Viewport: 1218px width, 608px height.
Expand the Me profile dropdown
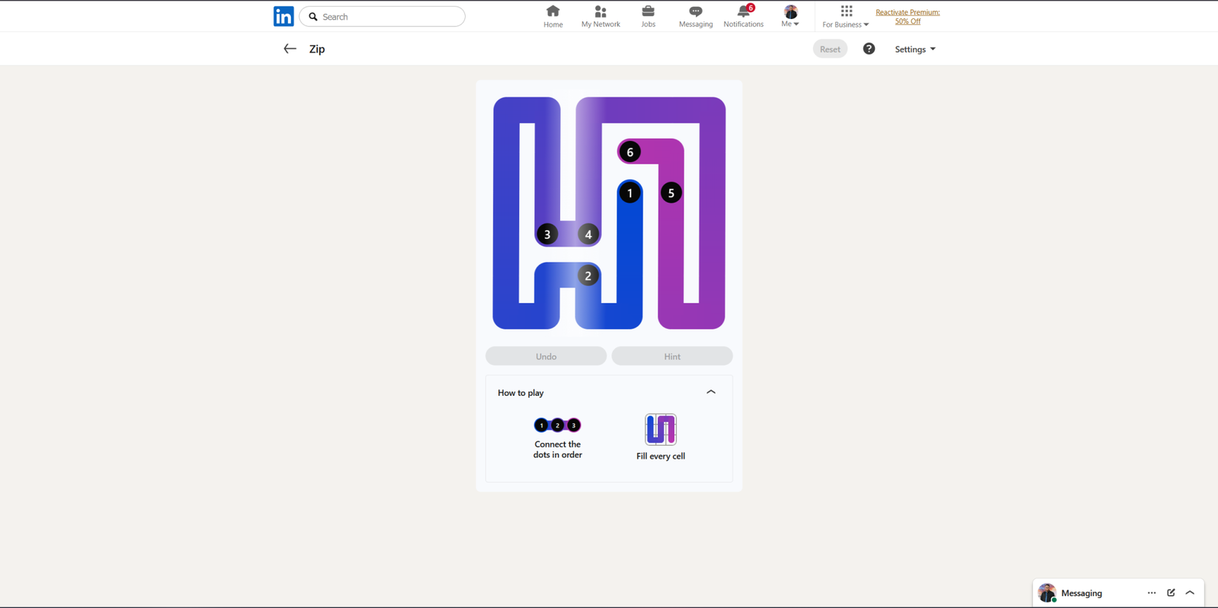coord(790,16)
